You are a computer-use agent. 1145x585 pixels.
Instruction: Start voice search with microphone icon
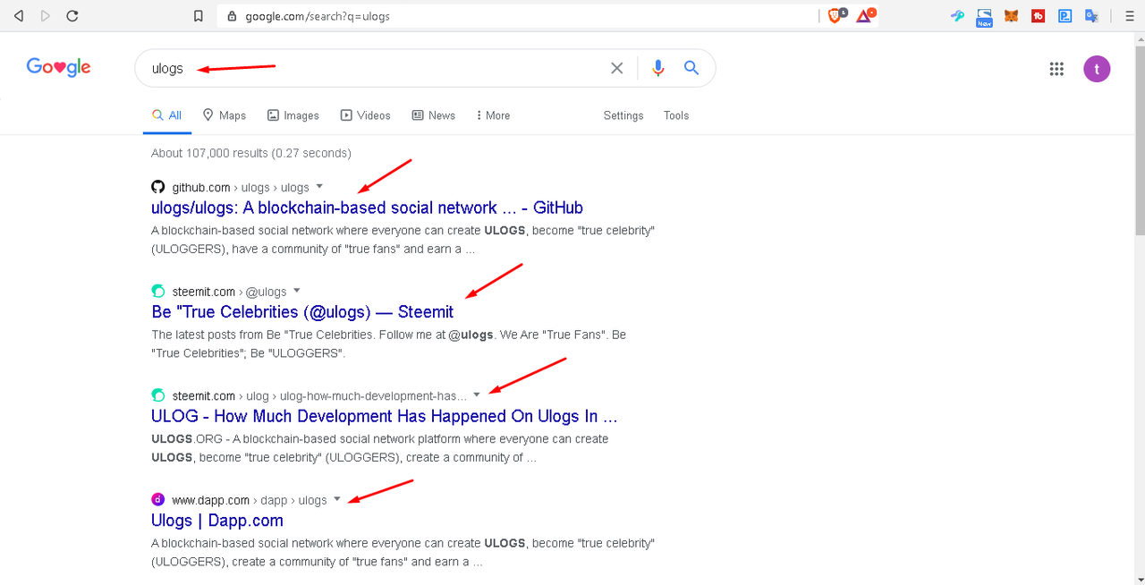[658, 68]
